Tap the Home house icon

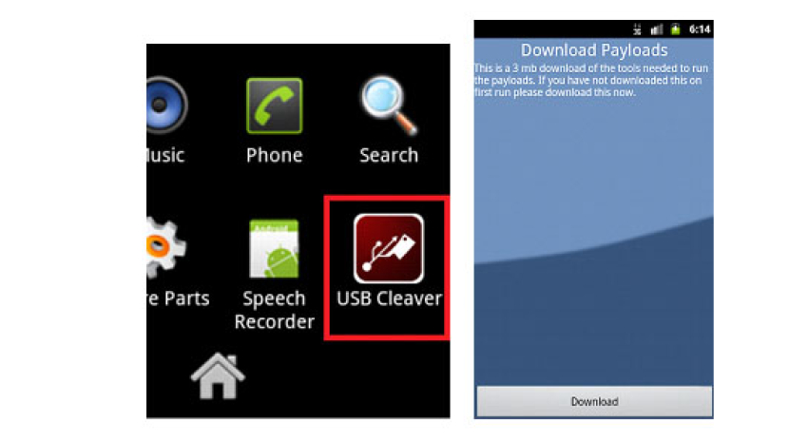click(x=218, y=376)
